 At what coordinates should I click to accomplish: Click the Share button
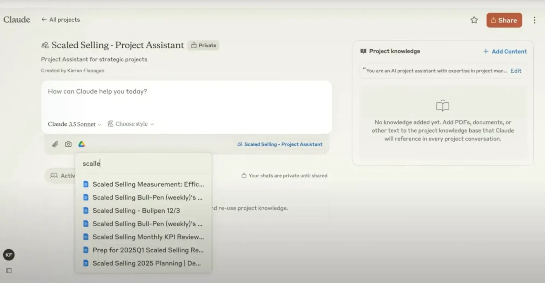tap(504, 20)
